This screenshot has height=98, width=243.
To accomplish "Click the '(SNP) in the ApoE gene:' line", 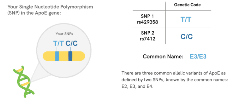I will (34, 13).
